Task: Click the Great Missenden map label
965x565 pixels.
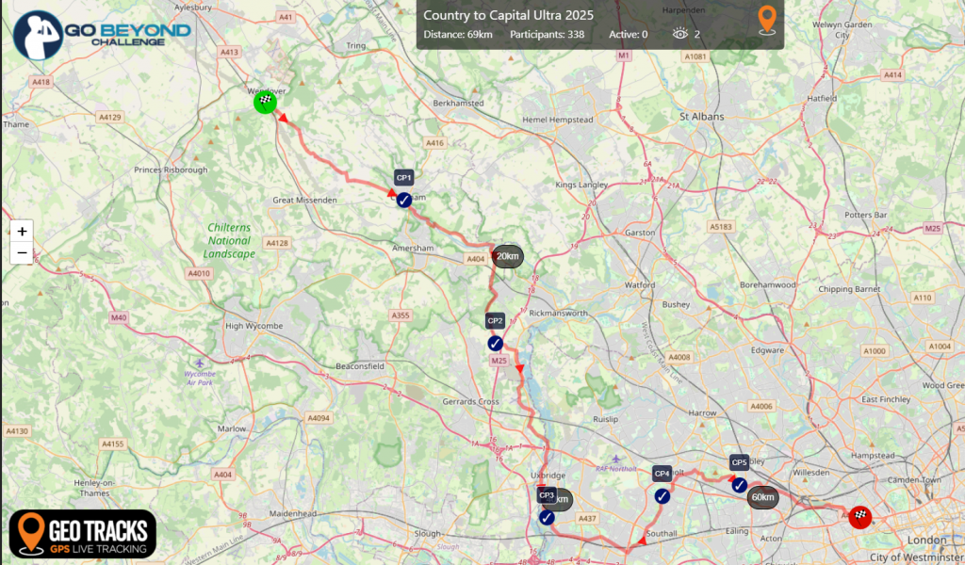Action: (x=304, y=201)
